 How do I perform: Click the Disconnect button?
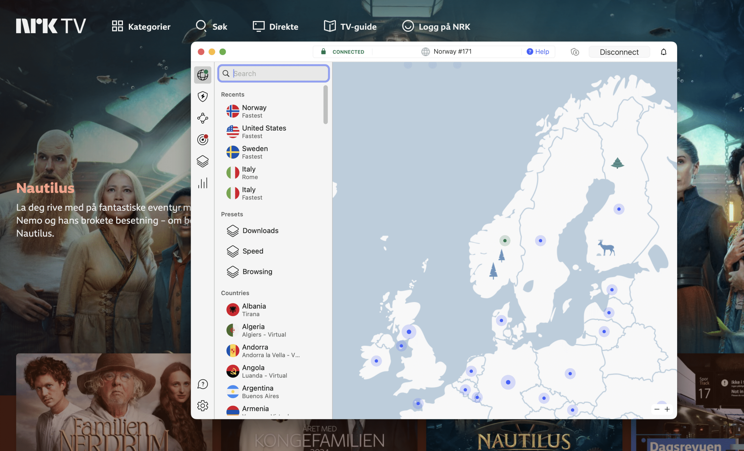619,52
